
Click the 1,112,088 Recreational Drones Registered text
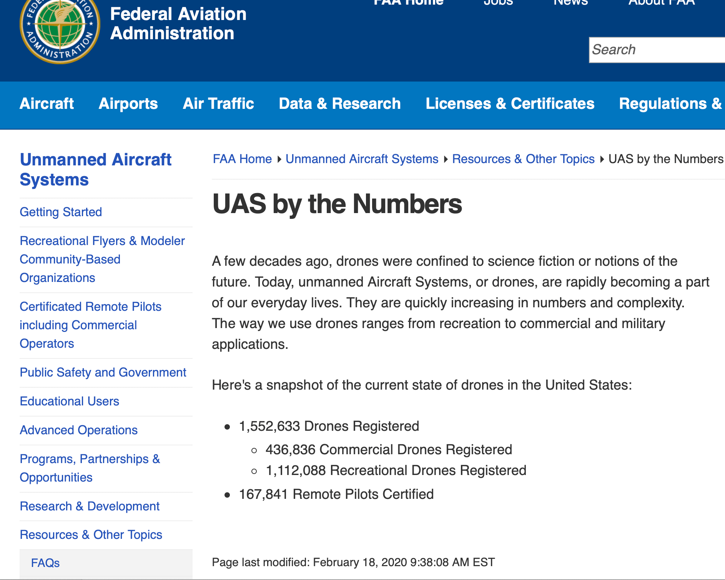(x=396, y=470)
